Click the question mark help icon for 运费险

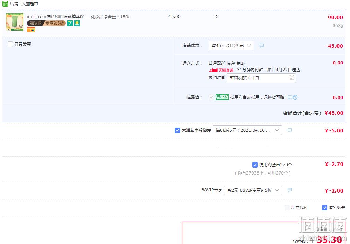pyautogui.click(x=295, y=97)
